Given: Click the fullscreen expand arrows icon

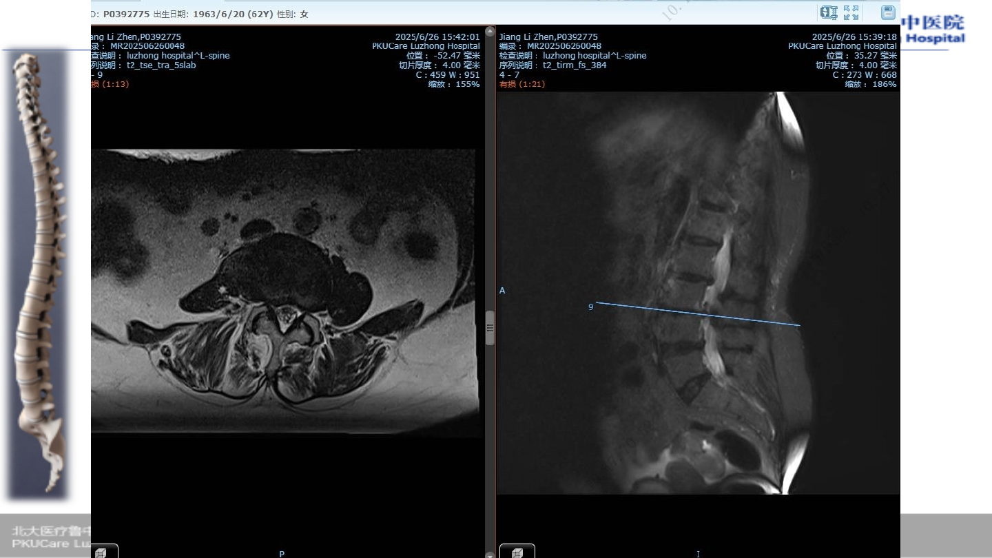Looking at the screenshot, I should click(851, 12).
